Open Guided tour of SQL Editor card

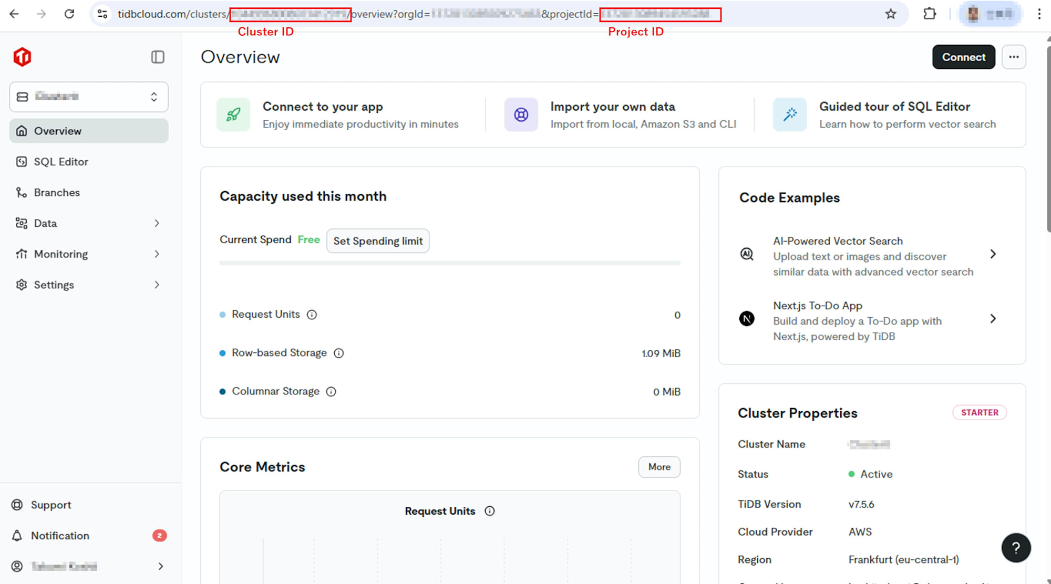(884, 114)
